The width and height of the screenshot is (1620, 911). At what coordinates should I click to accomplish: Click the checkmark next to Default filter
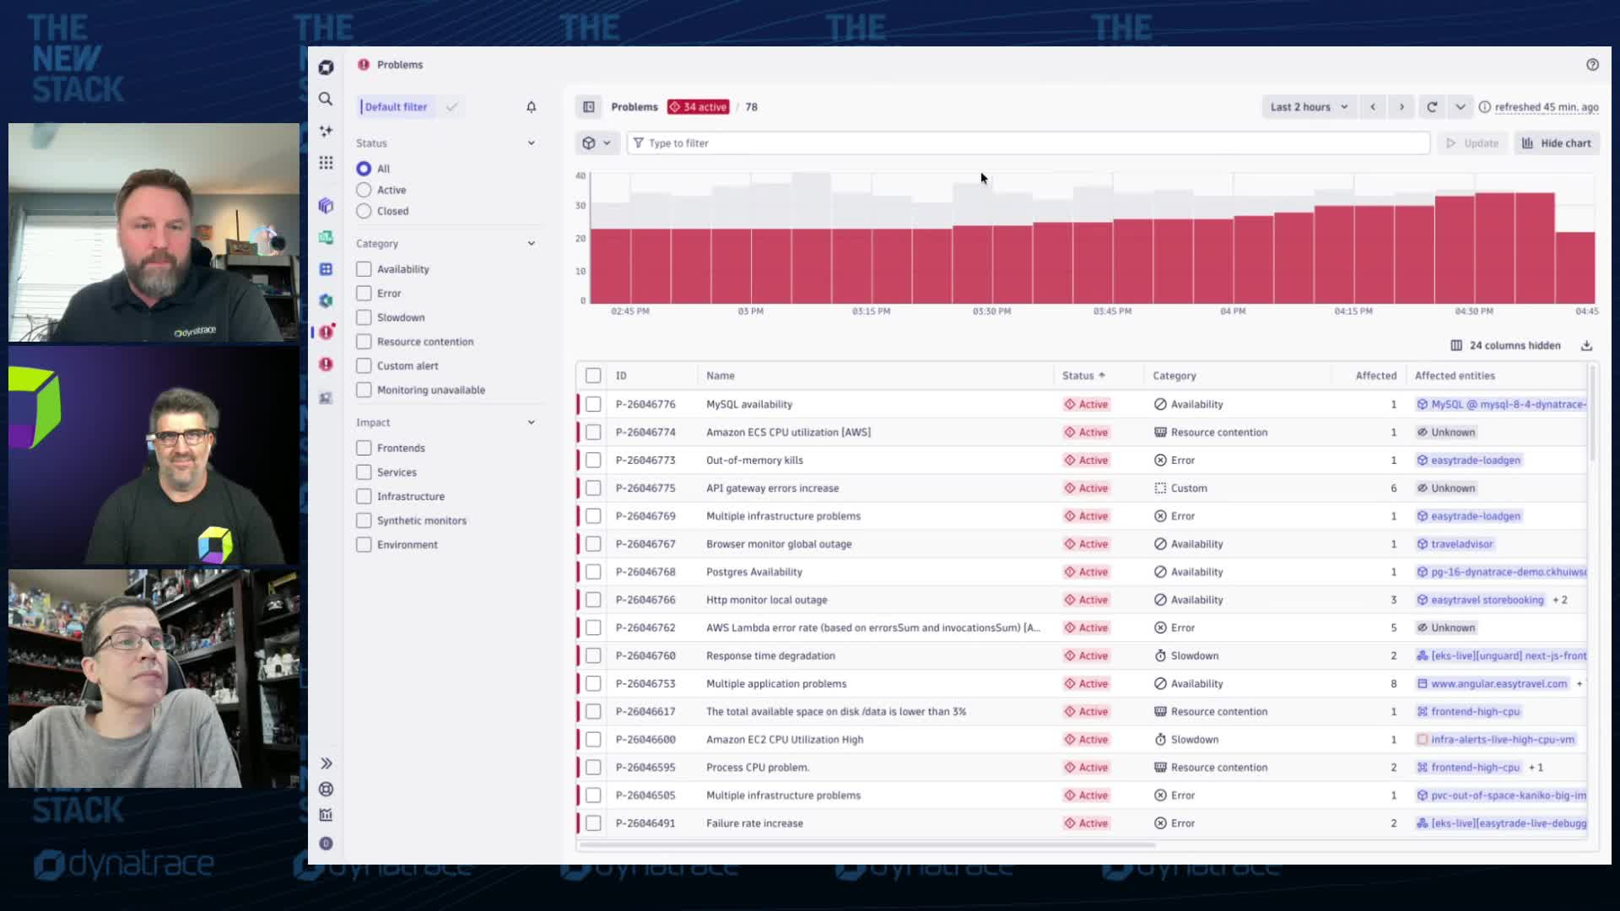[452, 107]
